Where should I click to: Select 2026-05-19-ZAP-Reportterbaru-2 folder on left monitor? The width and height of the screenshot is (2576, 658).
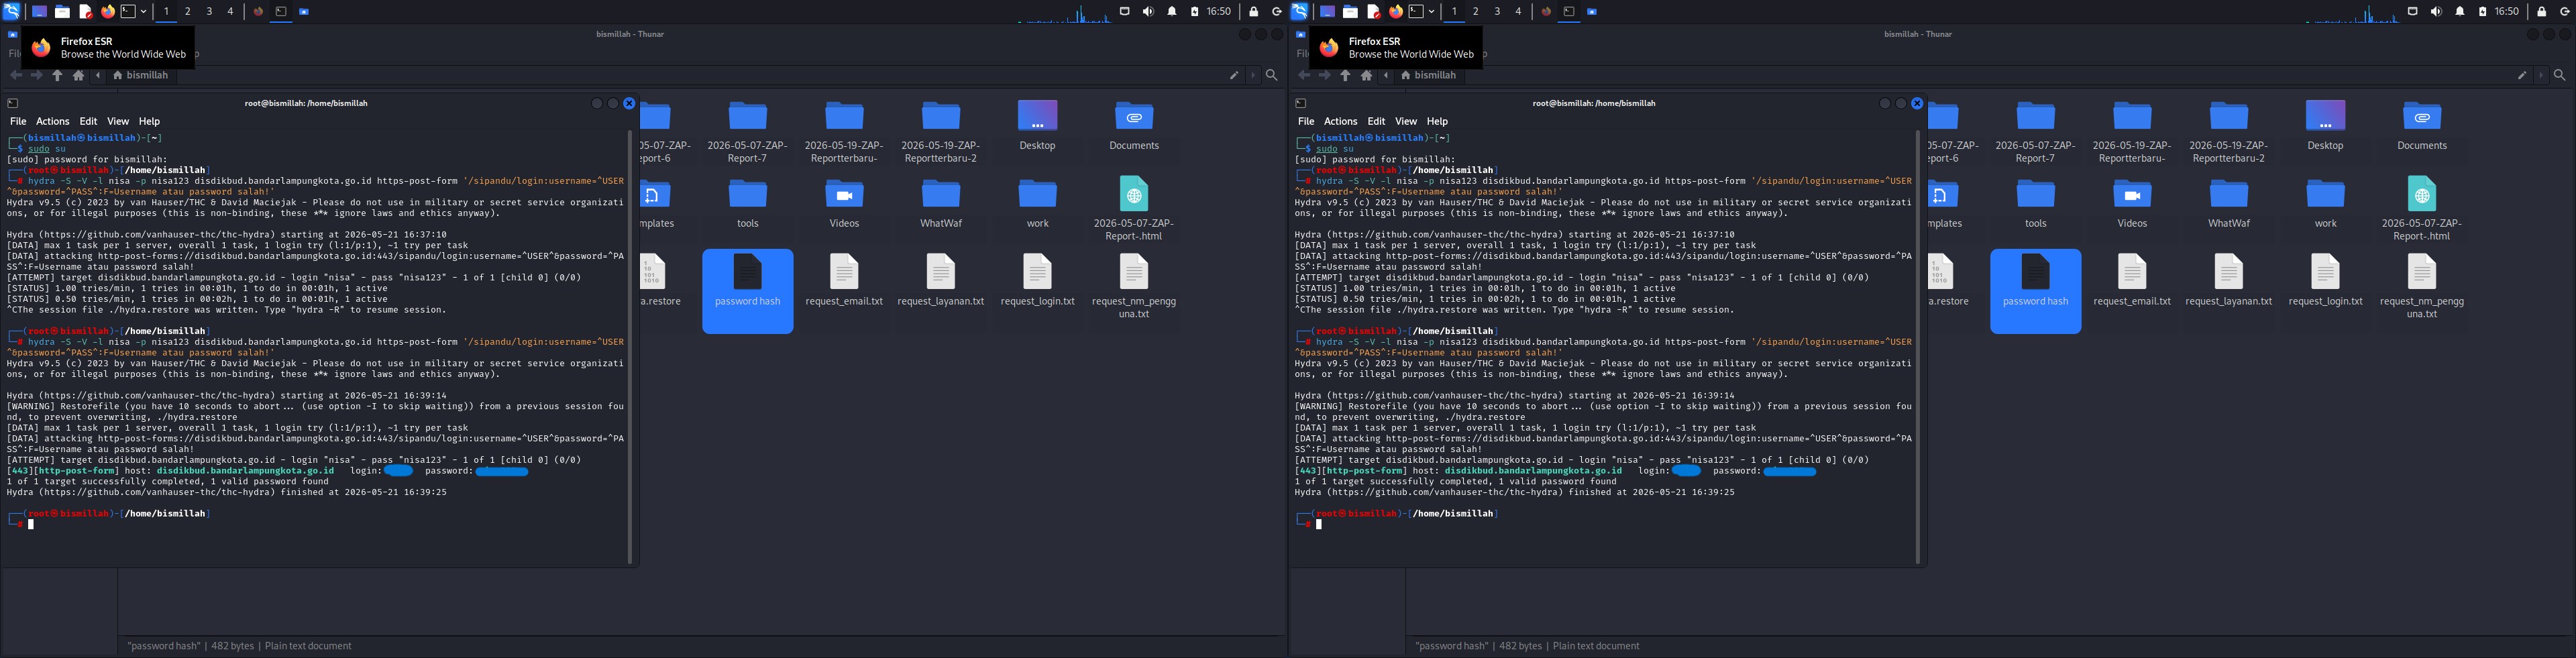940,132
